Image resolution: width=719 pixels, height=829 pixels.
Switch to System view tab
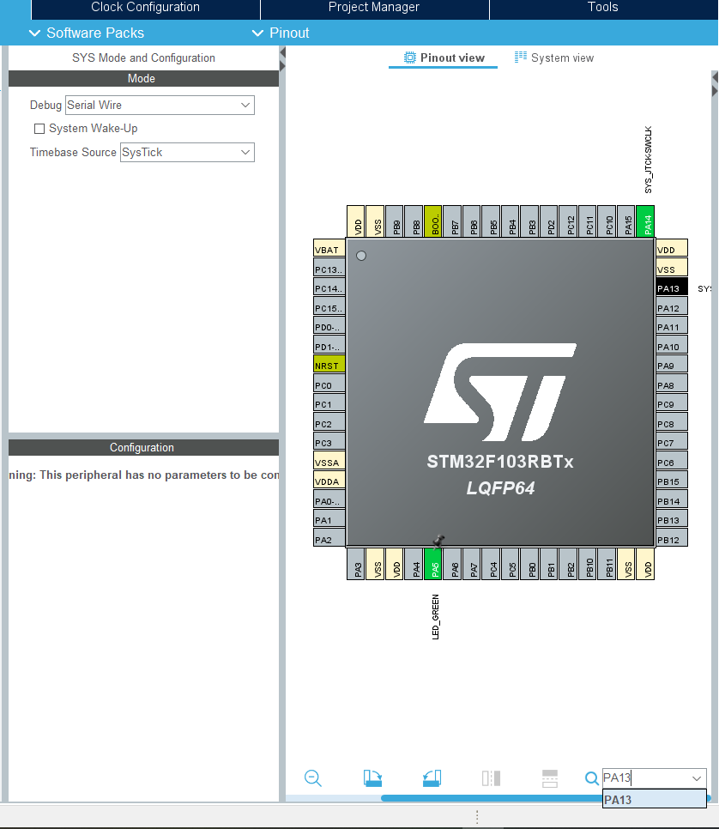click(x=554, y=57)
